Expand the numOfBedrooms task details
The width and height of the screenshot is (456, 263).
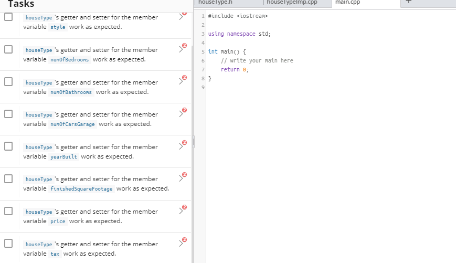click(181, 49)
